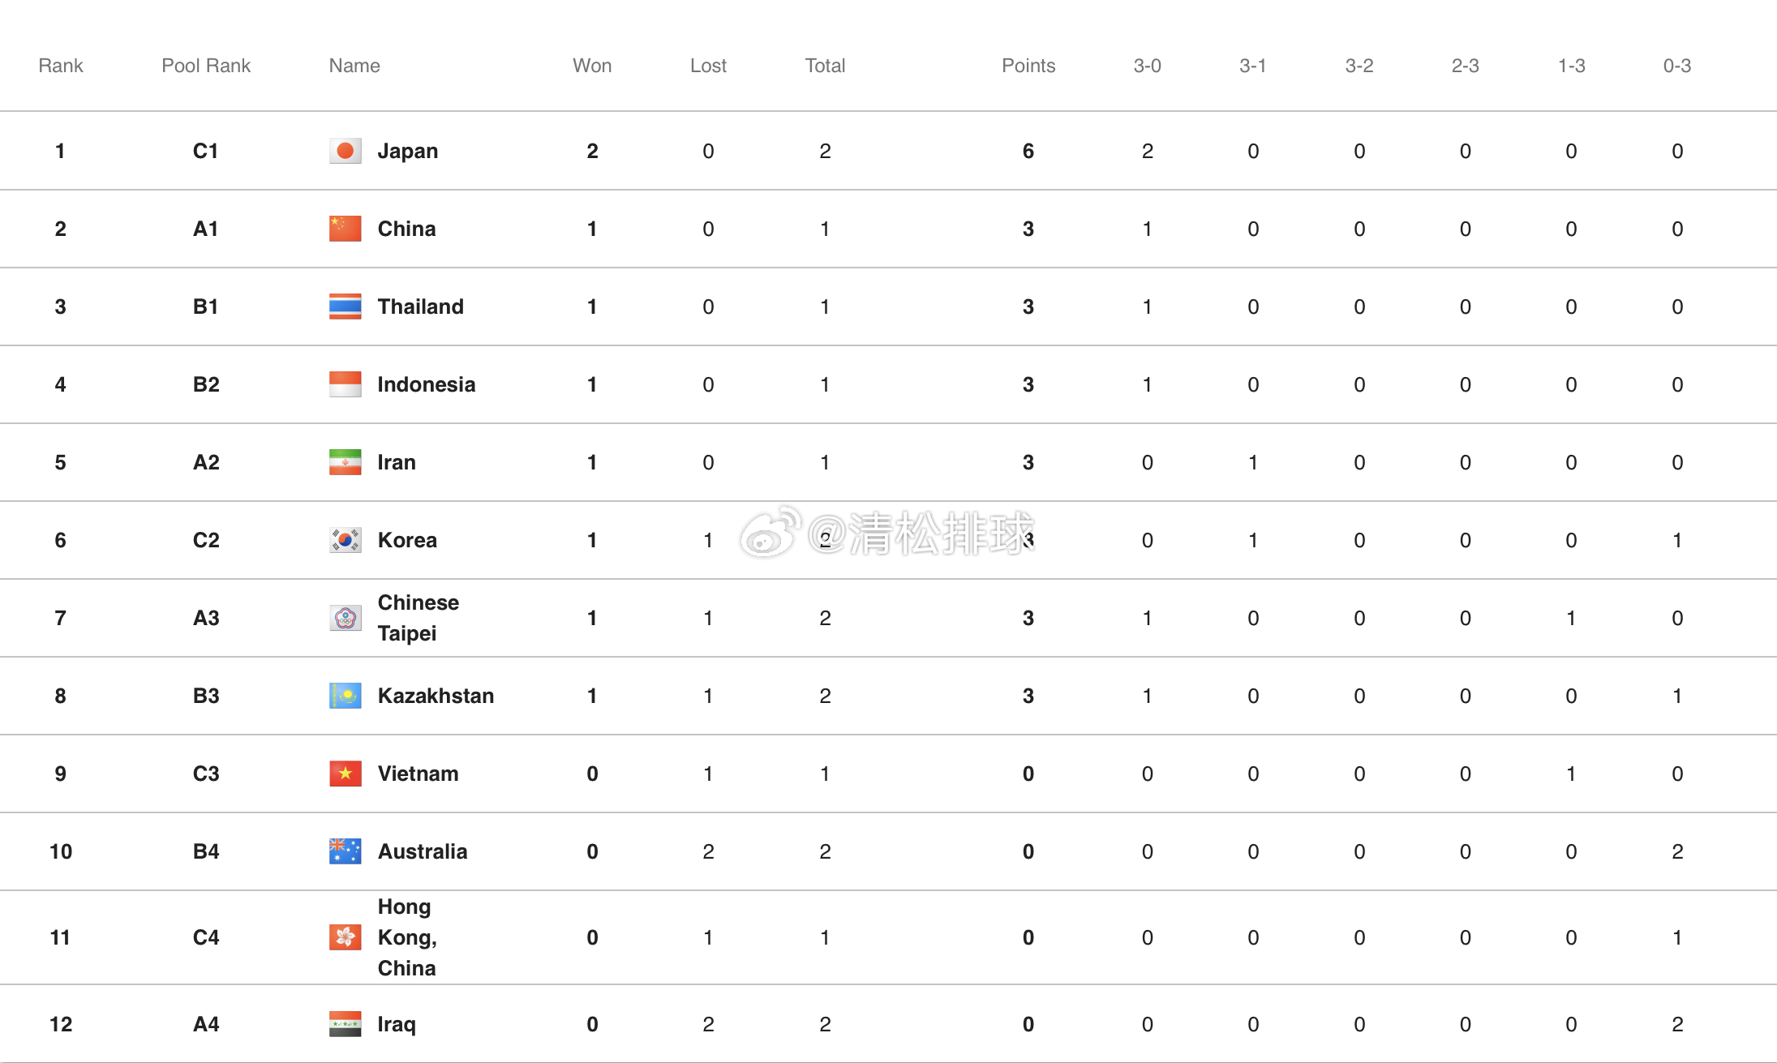Viewport: 1777px width, 1063px height.
Task: Click the Korea flag icon
Action: [x=345, y=540]
